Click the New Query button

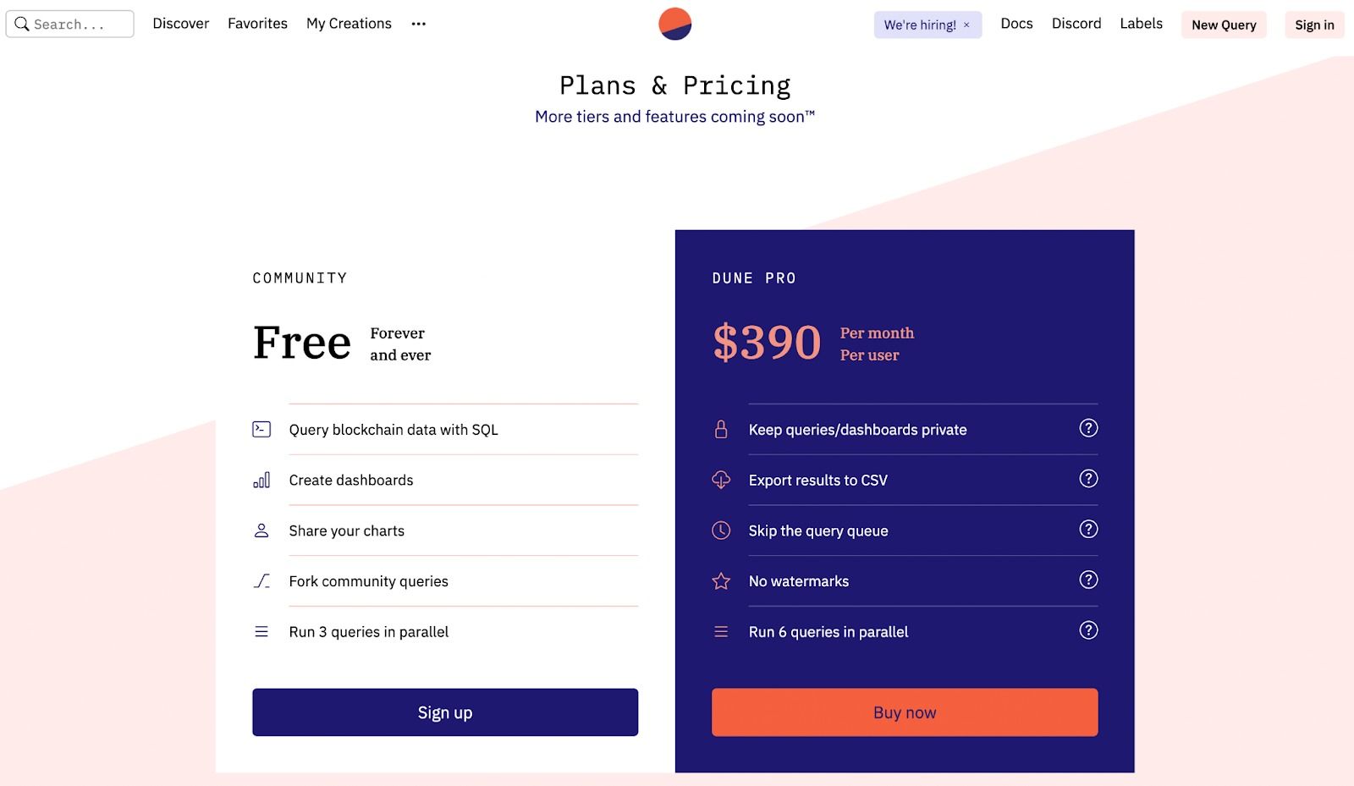click(1223, 25)
